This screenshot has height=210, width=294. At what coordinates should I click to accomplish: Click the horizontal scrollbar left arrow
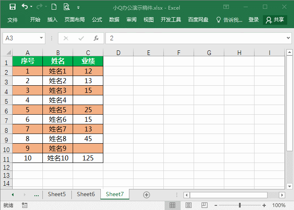click(186, 195)
